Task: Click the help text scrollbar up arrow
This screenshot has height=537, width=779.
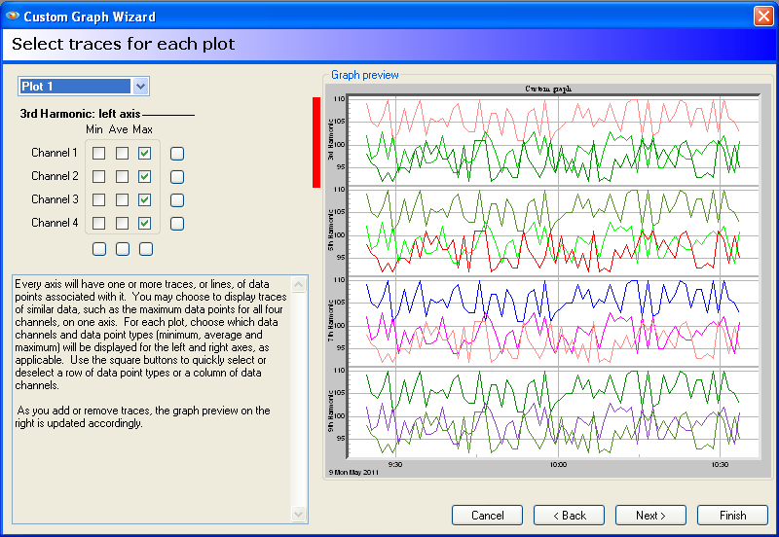Action: [x=299, y=284]
